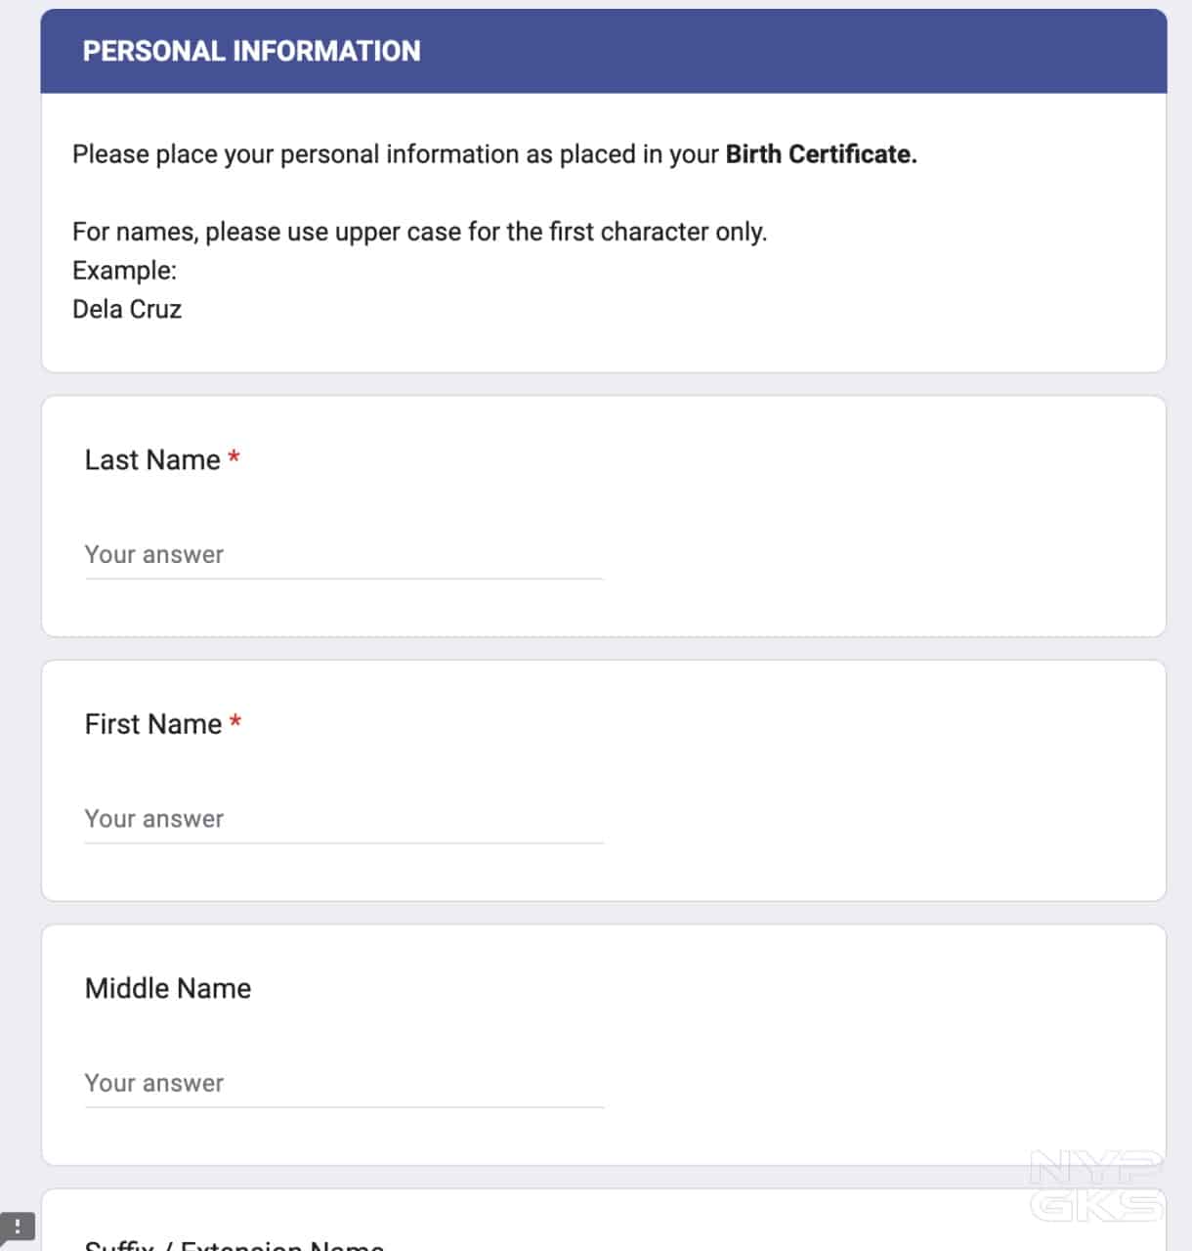Click the Middle Name question label
The image size is (1192, 1251).
click(x=168, y=988)
